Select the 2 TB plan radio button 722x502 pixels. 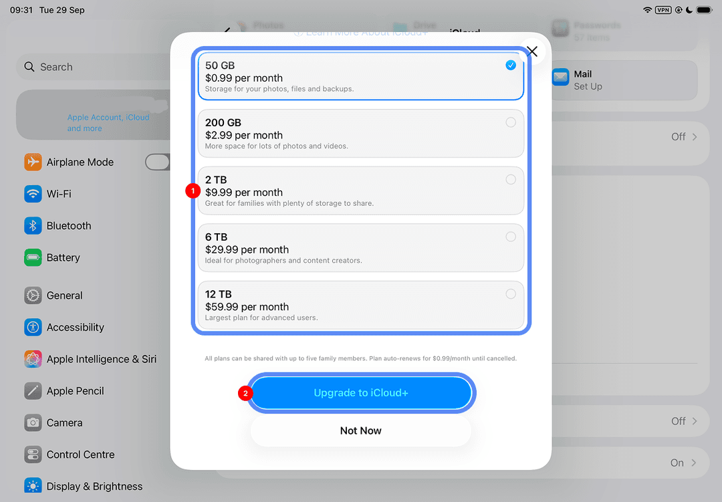(511, 180)
